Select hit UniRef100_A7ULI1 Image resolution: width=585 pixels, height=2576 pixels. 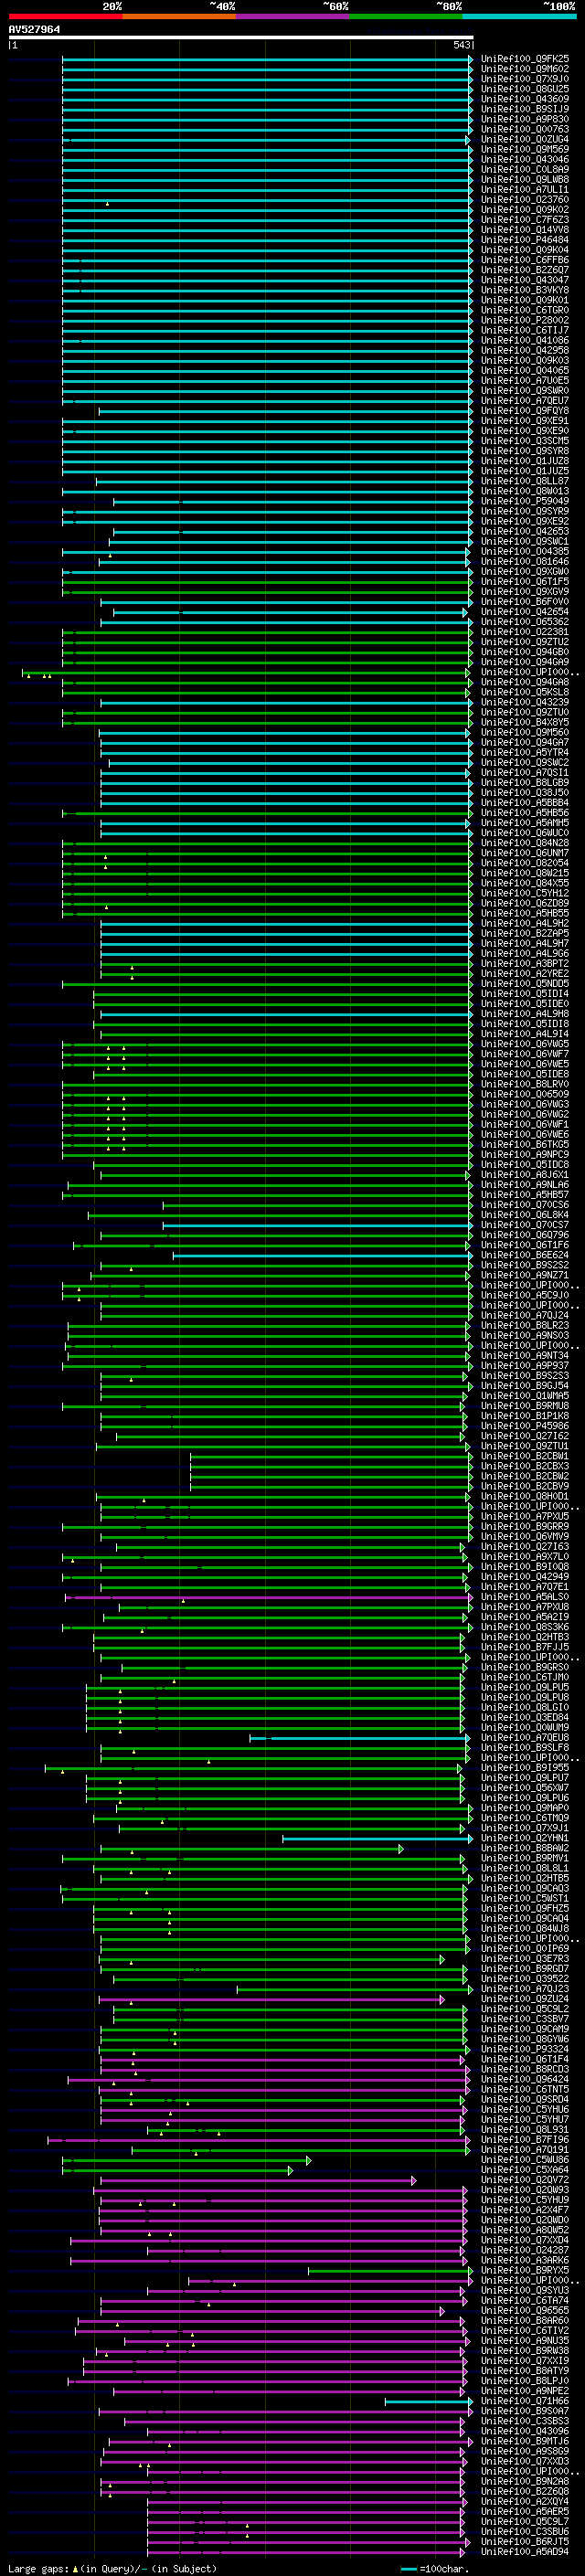coord(525,189)
